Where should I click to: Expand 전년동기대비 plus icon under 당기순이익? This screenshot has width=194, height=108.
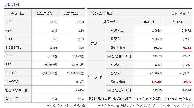(109, 91)
